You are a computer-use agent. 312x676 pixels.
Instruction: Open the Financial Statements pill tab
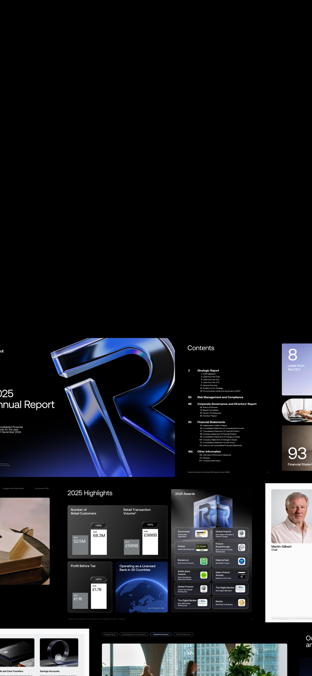[x=183, y=634]
